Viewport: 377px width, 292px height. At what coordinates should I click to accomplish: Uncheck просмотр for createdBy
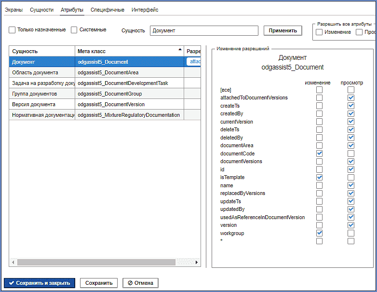pyautogui.click(x=351, y=113)
